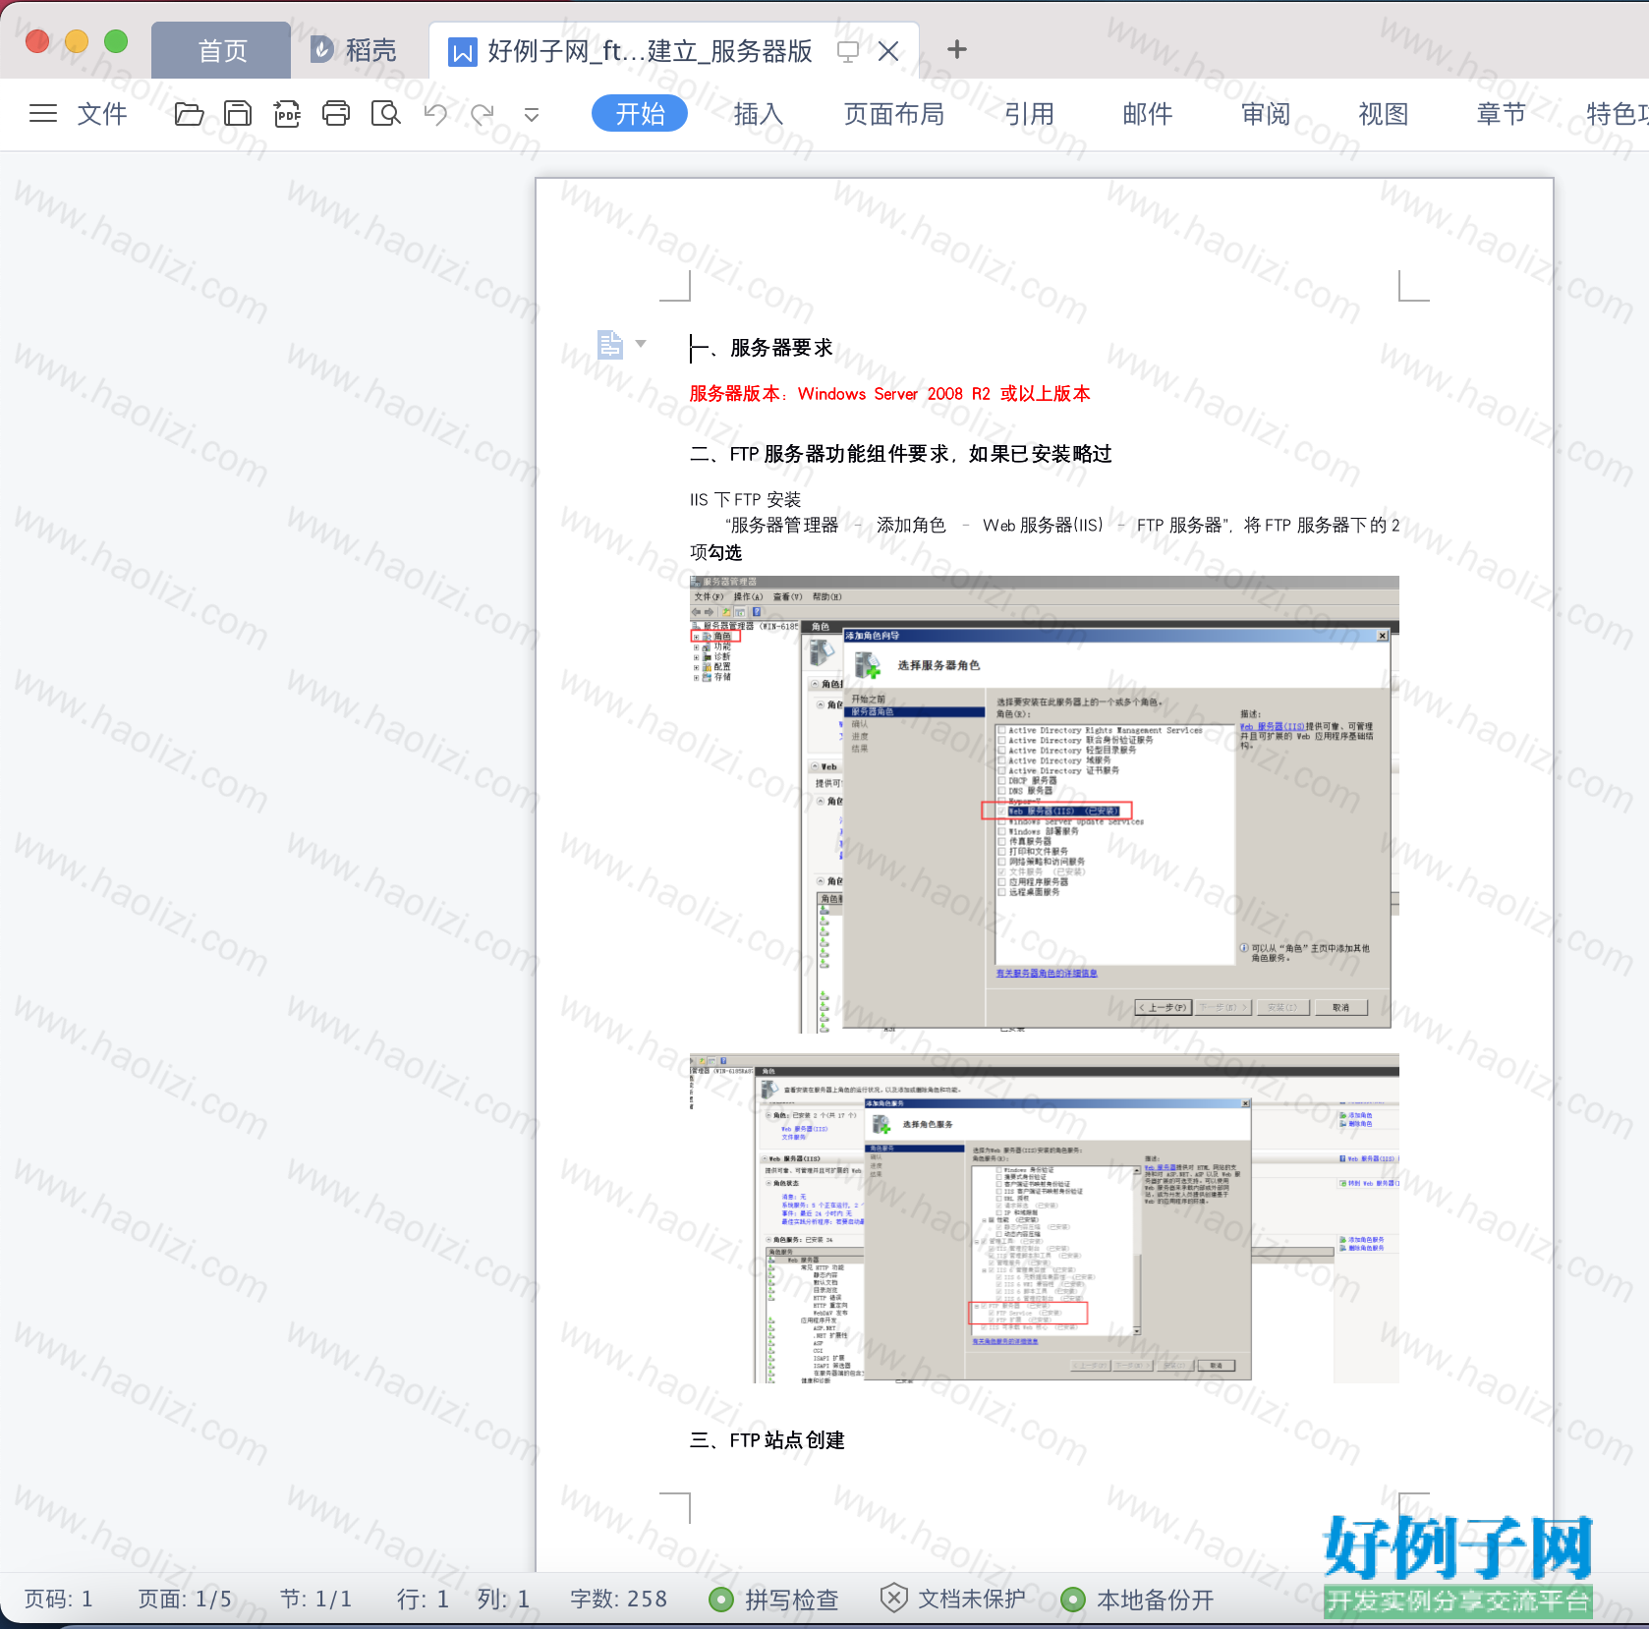This screenshot has width=1649, height=1629.
Task: Select the 开始 ribbon tab
Action: [640, 114]
